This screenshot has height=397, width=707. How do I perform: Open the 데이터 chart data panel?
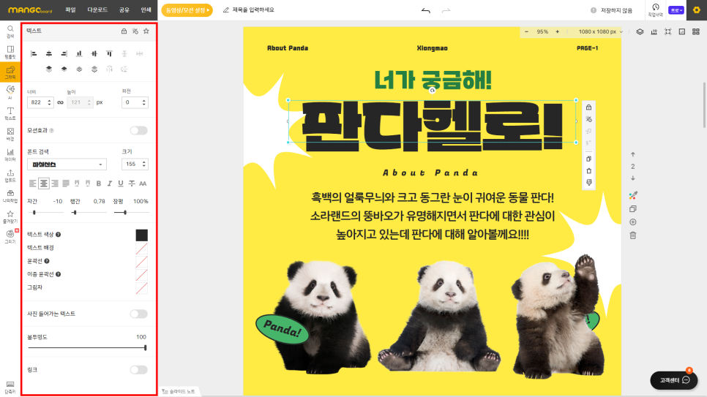pyautogui.click(x=10, y=155)
